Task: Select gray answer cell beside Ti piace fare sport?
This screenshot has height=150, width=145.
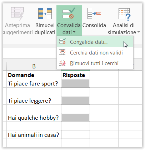Action: [x=75, y=83]
